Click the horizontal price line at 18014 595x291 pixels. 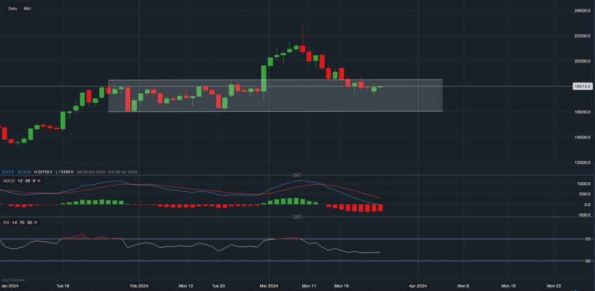[x=506, y=87]
